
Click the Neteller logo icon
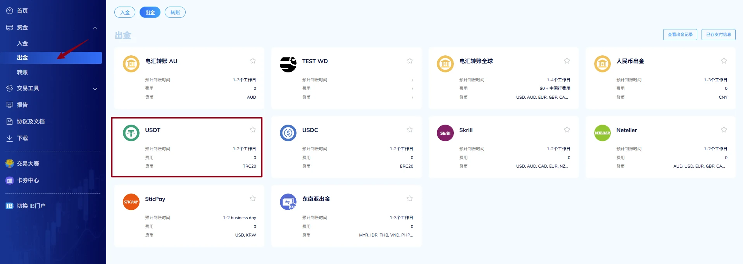click(602, 133)
